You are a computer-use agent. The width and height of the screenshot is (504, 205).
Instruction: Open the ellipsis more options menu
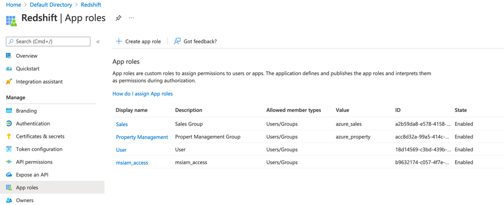(131, 18)
